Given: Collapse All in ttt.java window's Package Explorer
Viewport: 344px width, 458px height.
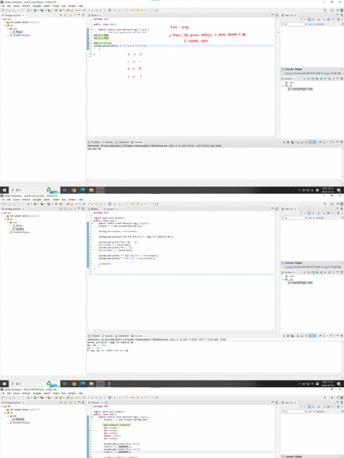Looking at the screenshot, I should click(61, 15).
